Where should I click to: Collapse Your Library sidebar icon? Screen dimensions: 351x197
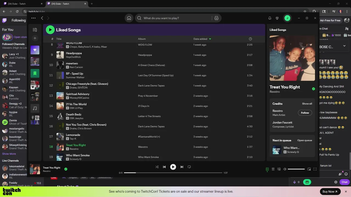coord(35,30)
